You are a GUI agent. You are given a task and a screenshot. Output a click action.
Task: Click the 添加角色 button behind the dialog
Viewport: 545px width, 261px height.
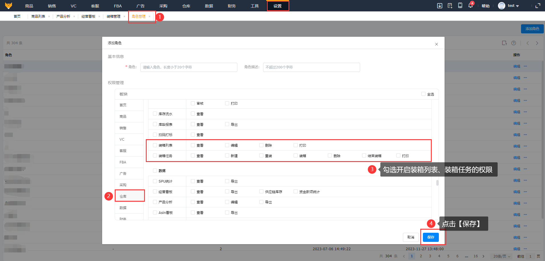click(532, 29)
